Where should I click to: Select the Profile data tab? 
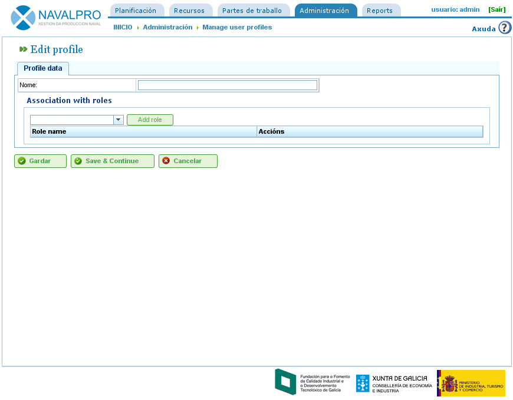[x=43, y=68]
